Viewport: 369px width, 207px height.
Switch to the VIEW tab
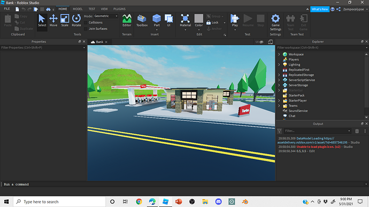point(104,9)
